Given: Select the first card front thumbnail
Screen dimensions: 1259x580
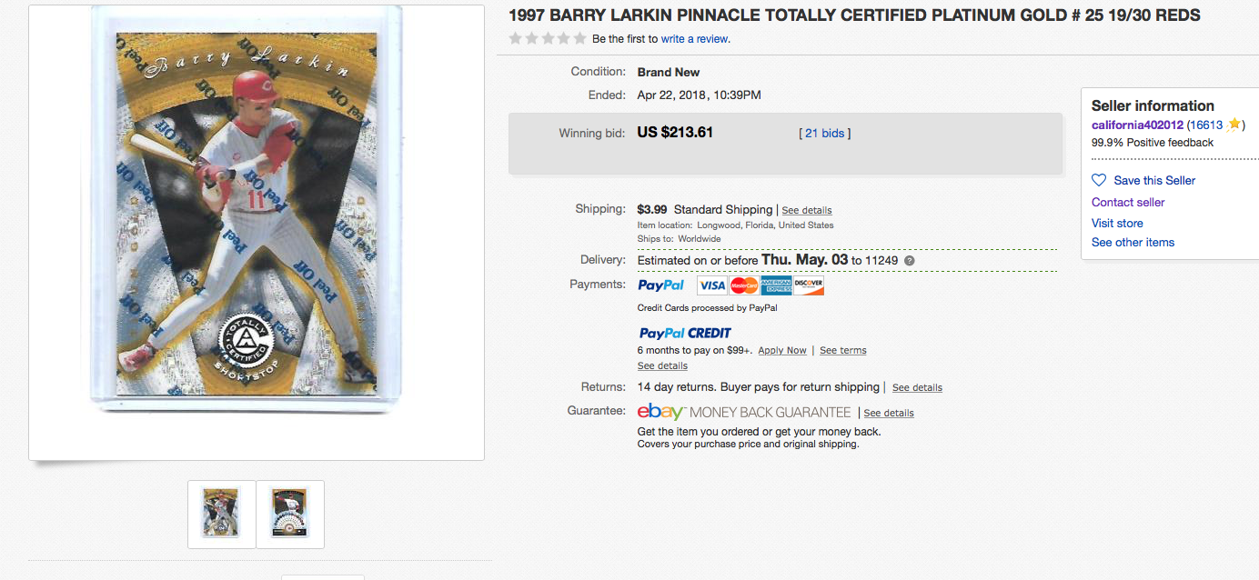Looking at the screenshot, I should (221, 514).
